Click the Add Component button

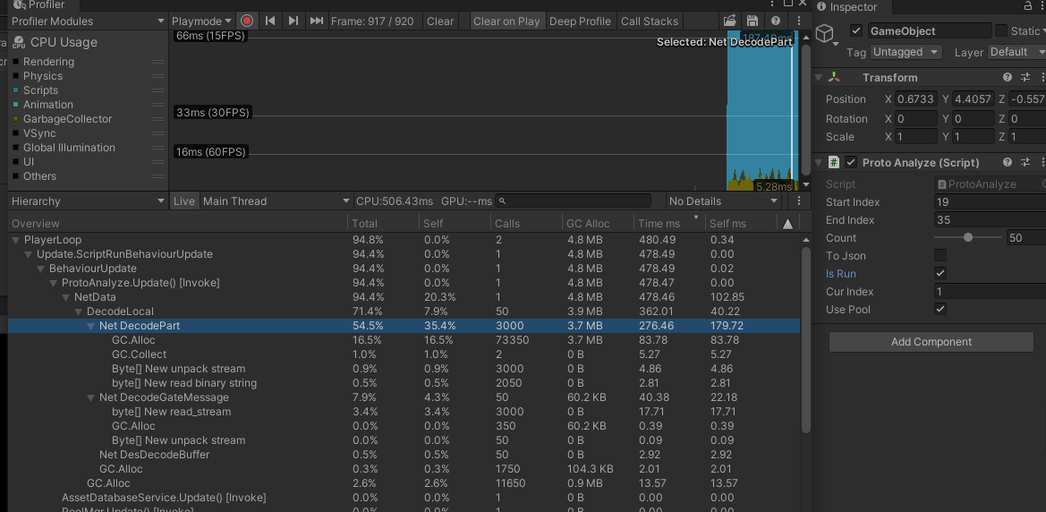(931, 342)
